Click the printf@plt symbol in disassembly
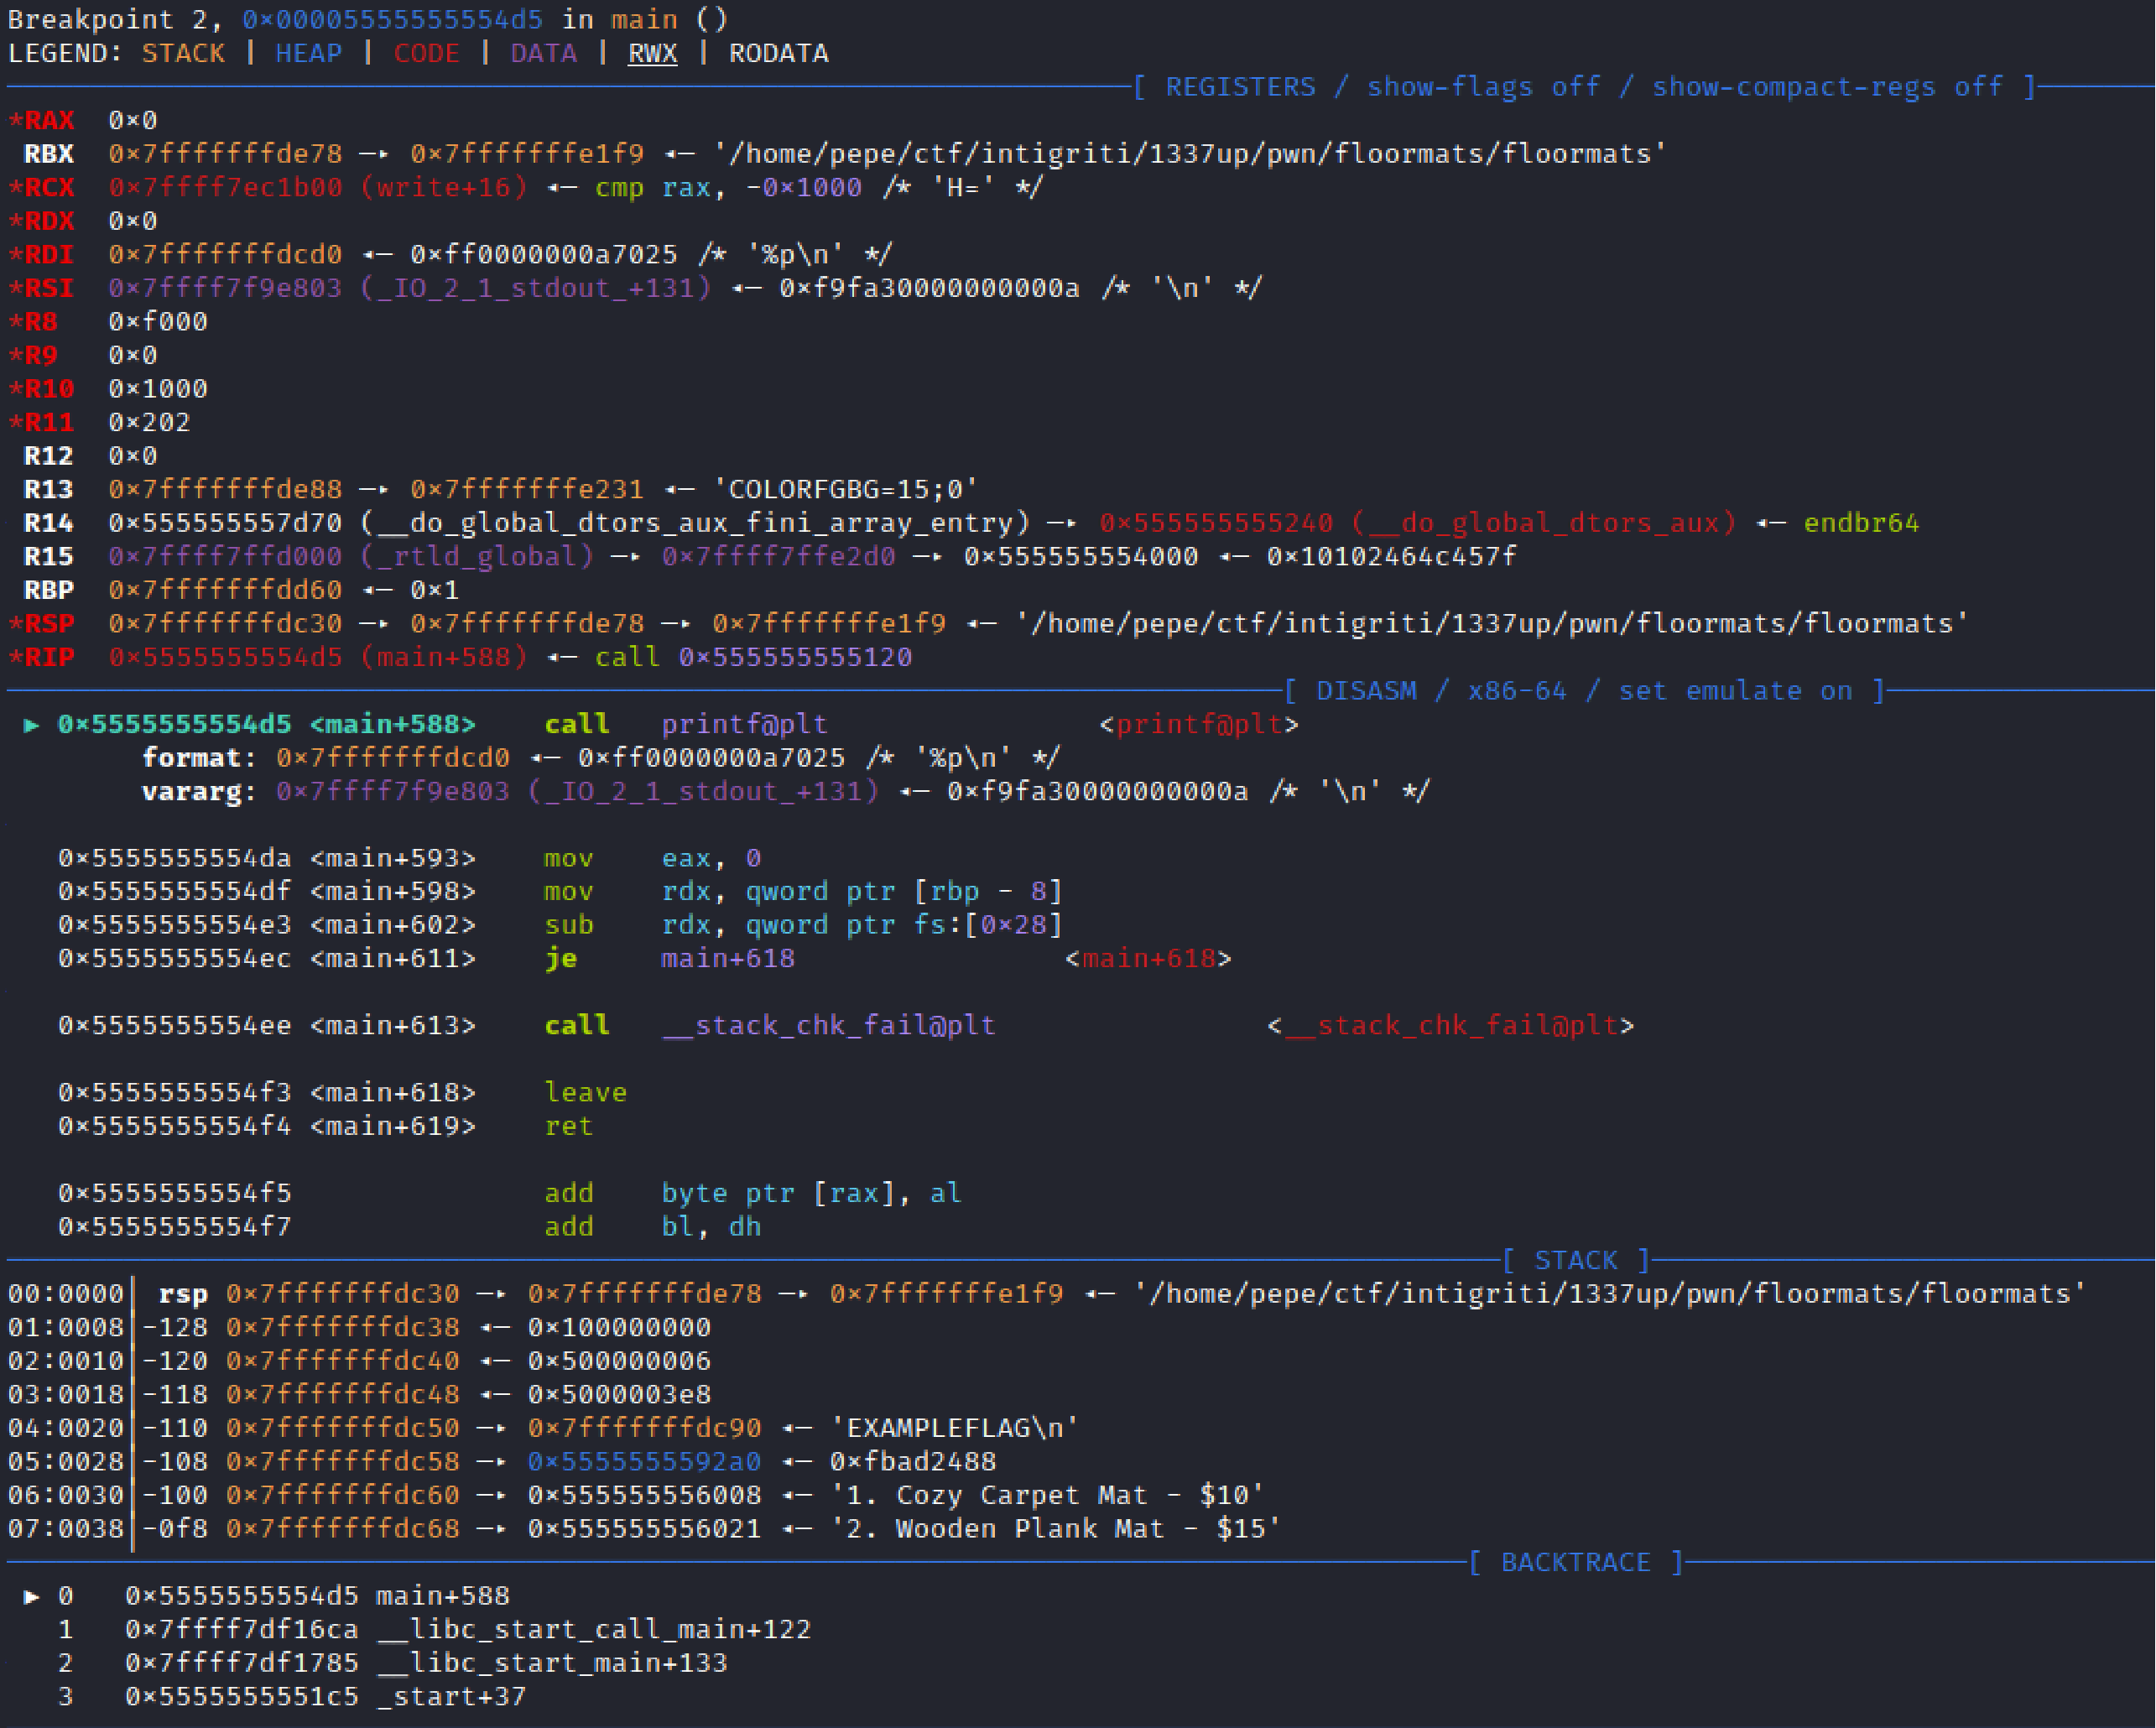This screenshot has height=1728, width=2156. pyautogui.click(x=744, y=723)
